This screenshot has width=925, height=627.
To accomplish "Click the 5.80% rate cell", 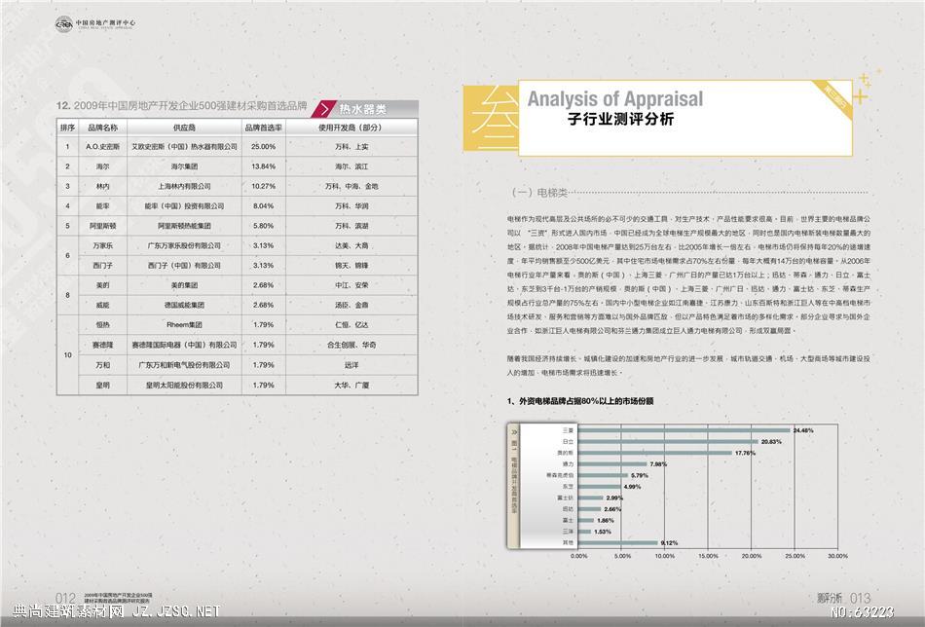I will [263, 226].
